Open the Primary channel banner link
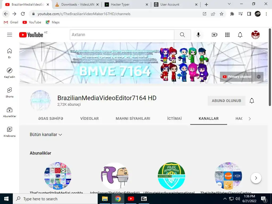Screen dimensions: 272x204 (237, 77)
